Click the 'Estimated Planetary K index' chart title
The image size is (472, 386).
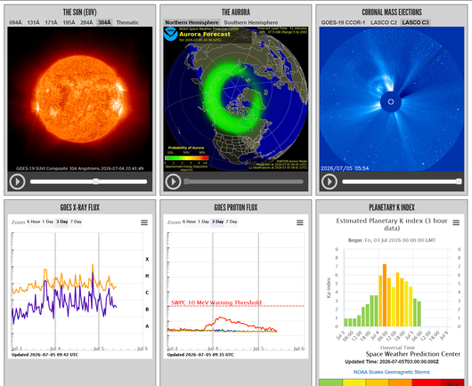coord(392,224)
